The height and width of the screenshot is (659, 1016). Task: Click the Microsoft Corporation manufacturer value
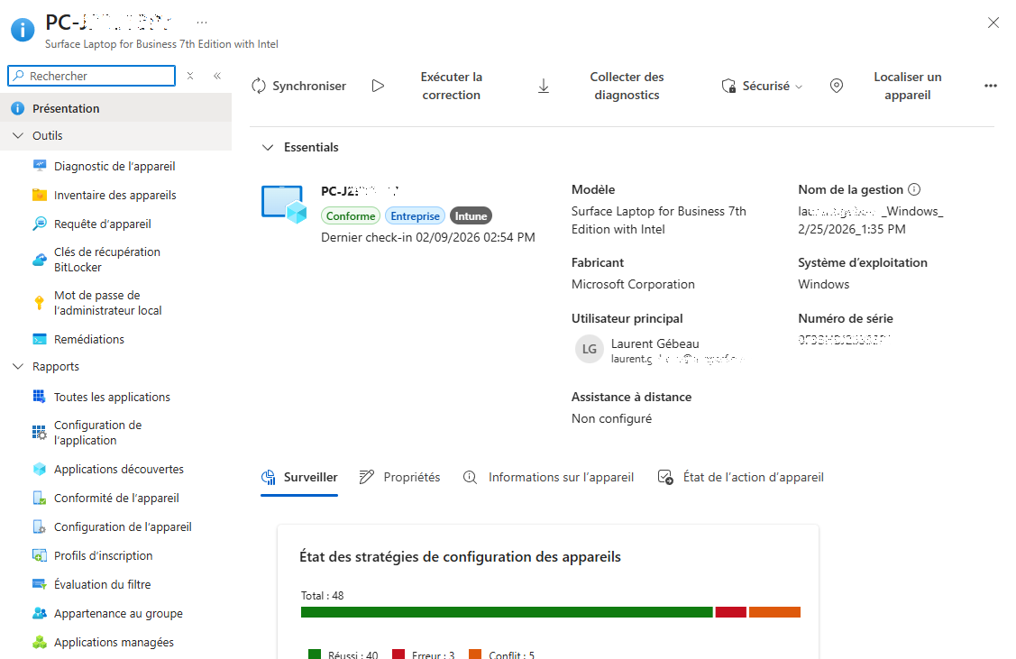click(633, 284)
